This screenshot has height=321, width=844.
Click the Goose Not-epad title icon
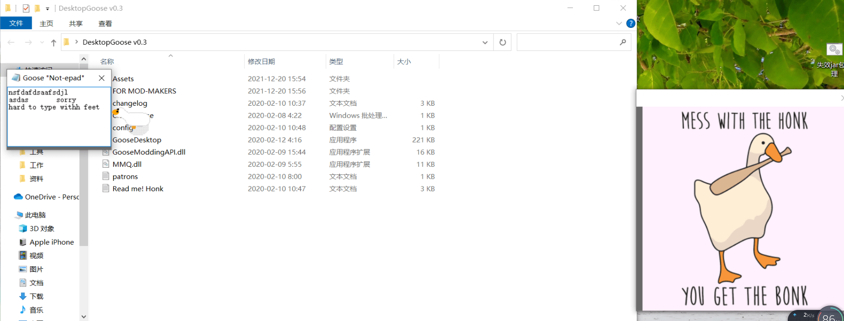pos(16,78)
